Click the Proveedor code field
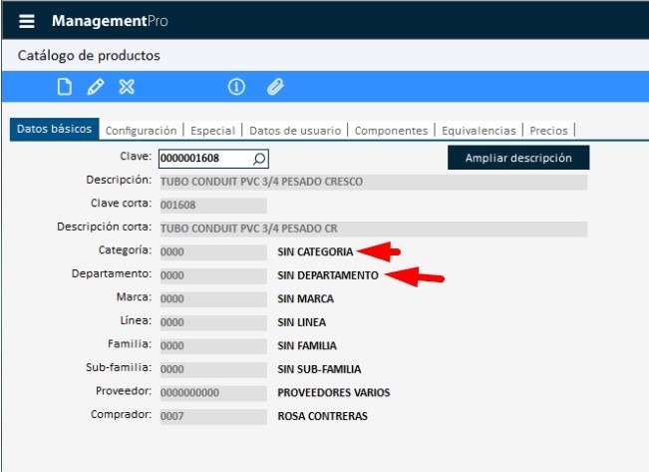 [x=211, y=392]
